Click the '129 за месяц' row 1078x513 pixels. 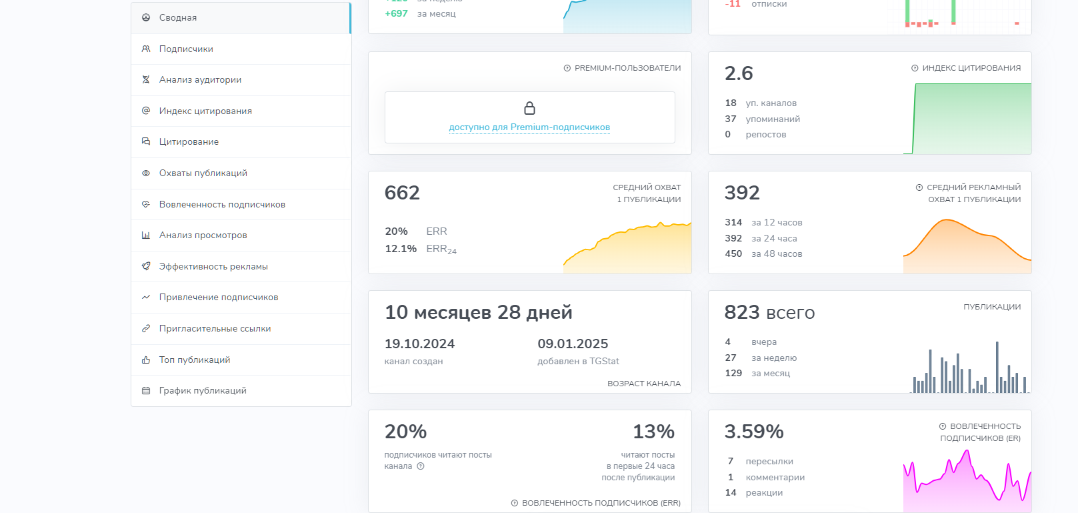click(757, 374)
